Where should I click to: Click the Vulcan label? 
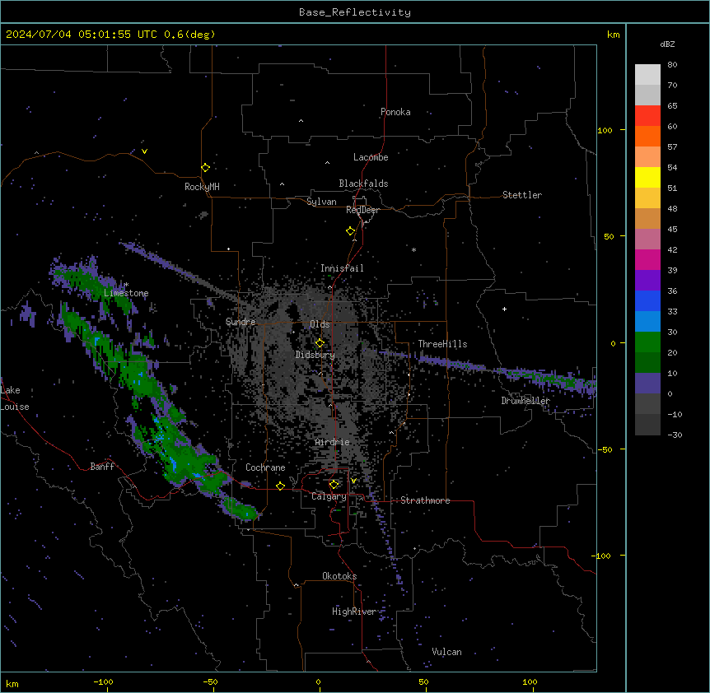(x=446, y=652)
